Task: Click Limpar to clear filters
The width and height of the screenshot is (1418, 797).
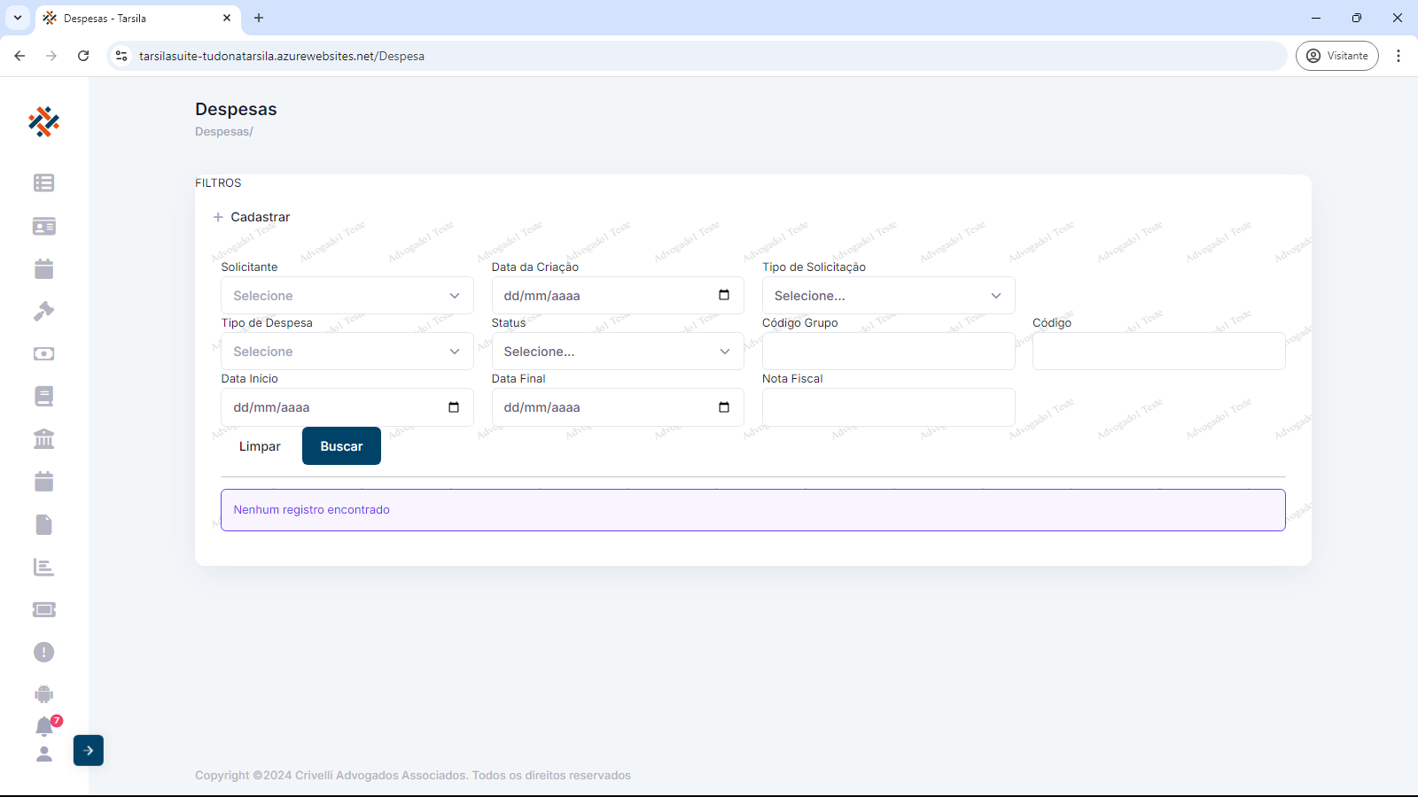Action: point(260,446)
